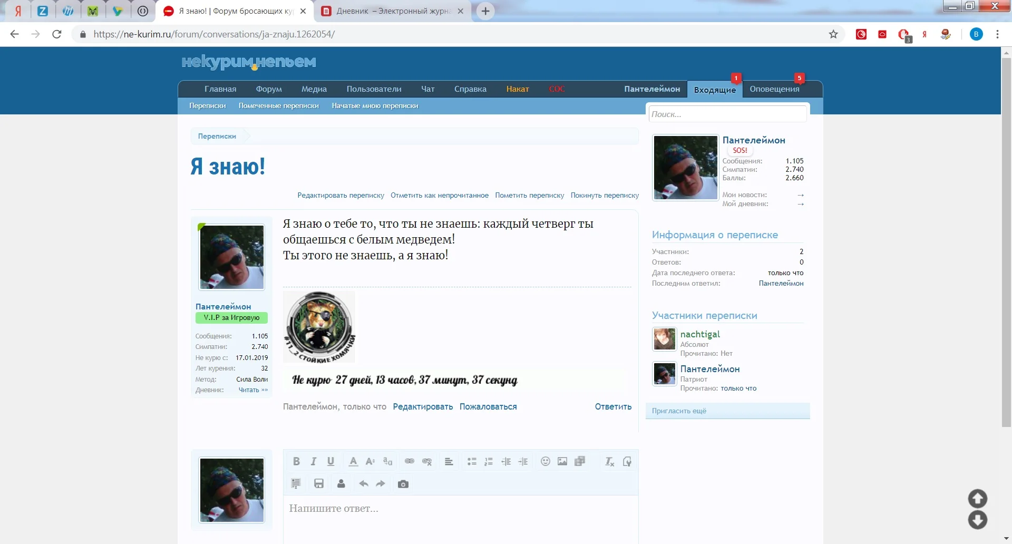Open the Главная navigation tab

tap(220, 89)
